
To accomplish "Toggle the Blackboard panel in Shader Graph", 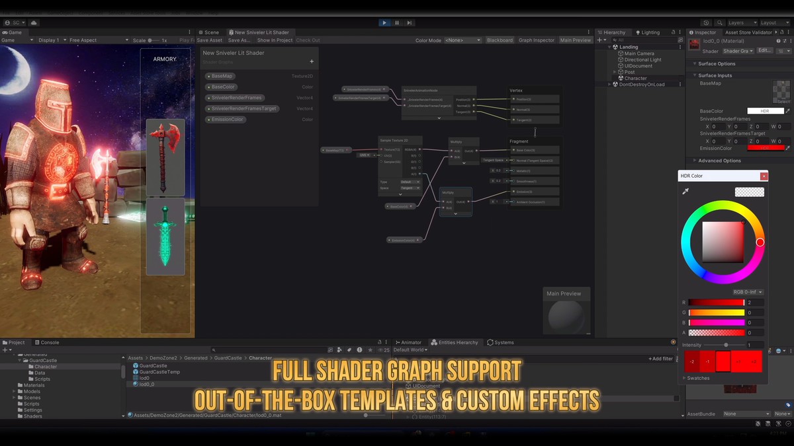I will coord(500,40).
